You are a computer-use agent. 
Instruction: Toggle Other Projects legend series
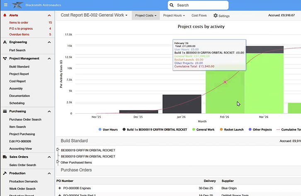coord(260,129)
